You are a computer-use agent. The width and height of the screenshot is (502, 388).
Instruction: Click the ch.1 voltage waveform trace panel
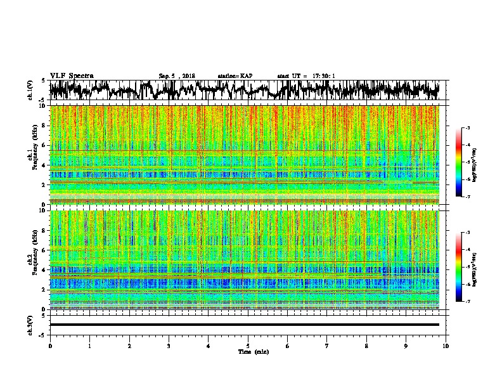[247, 90]
